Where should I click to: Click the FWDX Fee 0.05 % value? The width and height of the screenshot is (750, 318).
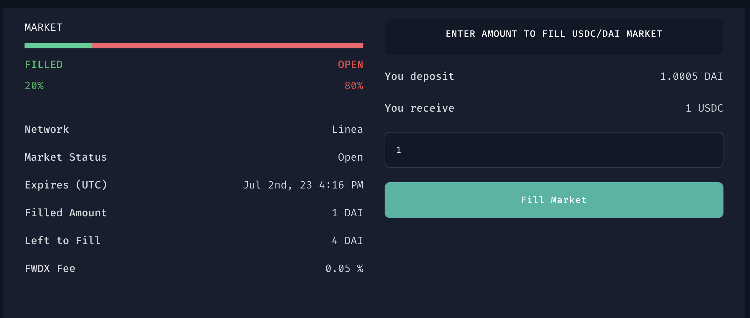pyautogui.click(x=344, y=268)
